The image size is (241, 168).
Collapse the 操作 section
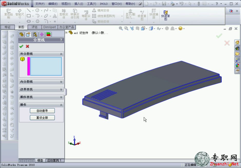click(x=61, y=105)
